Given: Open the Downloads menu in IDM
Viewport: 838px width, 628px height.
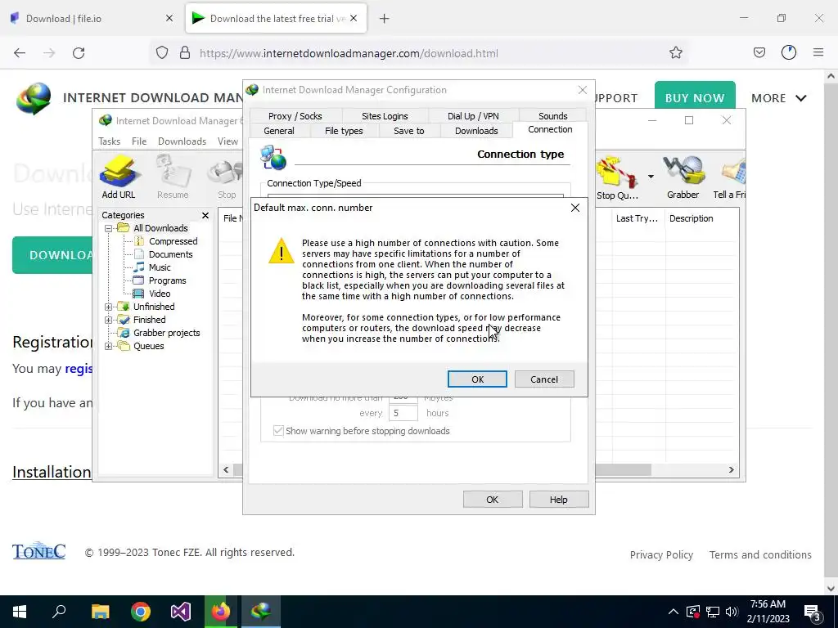Looking at the screenshot, I should point(182,141).
